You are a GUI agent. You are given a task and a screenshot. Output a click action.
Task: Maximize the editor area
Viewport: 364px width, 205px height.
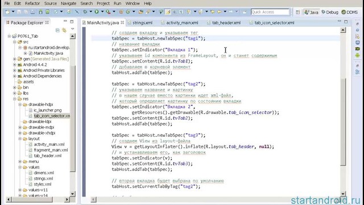[x=346, y=22]
